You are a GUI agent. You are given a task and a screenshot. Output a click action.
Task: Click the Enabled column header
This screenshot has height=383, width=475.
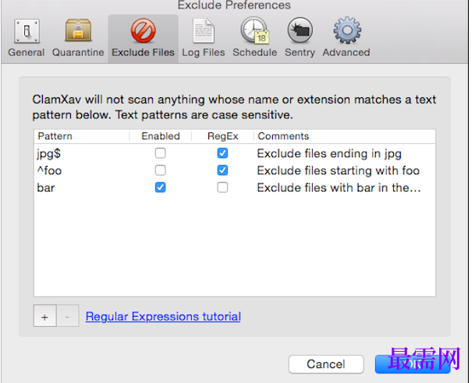pos(161,136)
